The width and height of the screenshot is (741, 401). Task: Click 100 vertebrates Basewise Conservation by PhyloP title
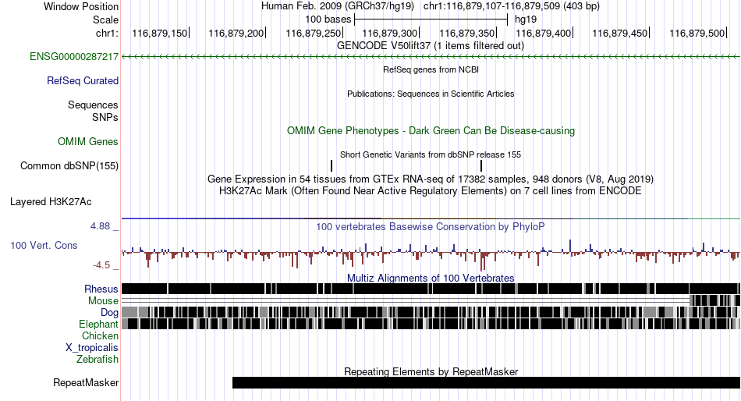[x=431, y=226]
